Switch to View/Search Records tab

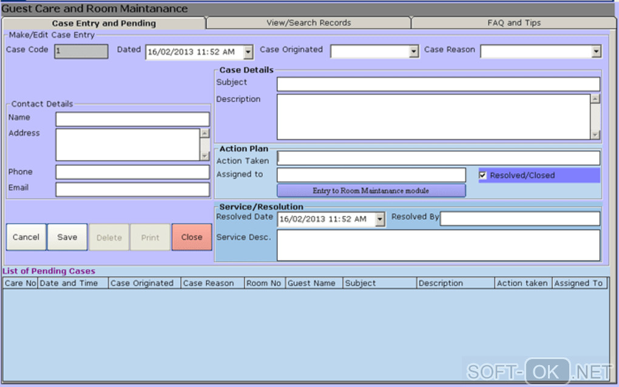tap(308, 23)
